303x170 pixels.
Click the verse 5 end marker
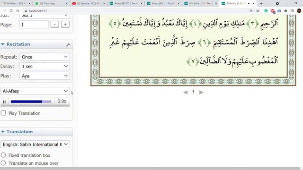pyautogui.click(x=115, y=24)
